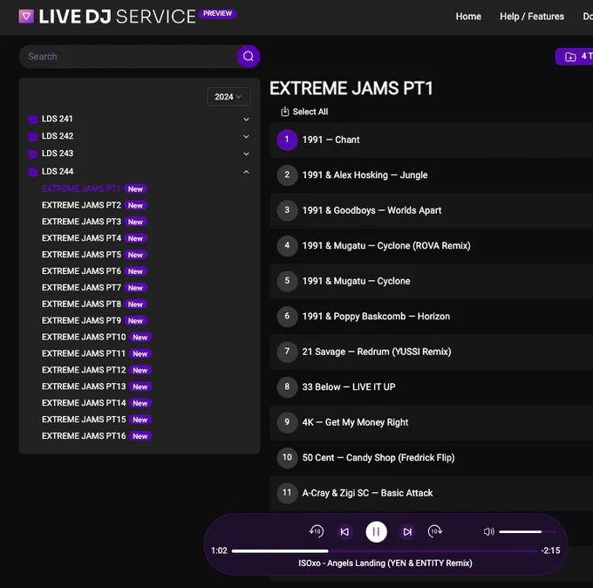Rewind 10 seconds in the player
The image size is (593, 588).
(317, 531)
